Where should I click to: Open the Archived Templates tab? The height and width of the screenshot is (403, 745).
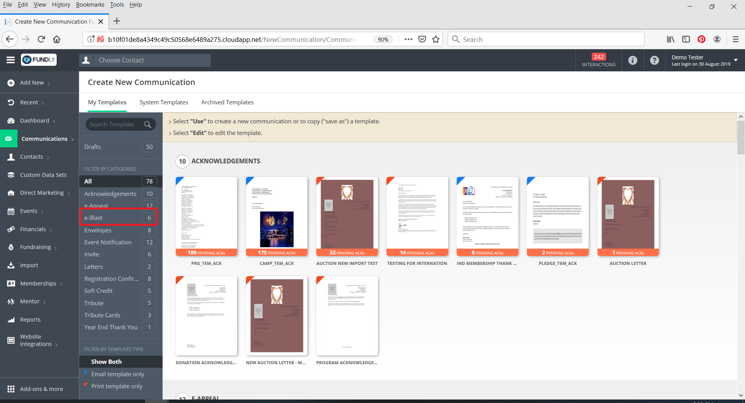tap(227, 102)
